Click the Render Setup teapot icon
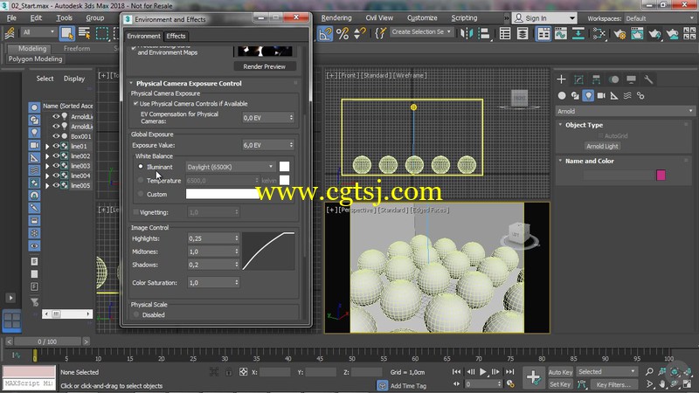Image resolution: width=699 pixels, height=393 pixels. (x=619, y=33)
